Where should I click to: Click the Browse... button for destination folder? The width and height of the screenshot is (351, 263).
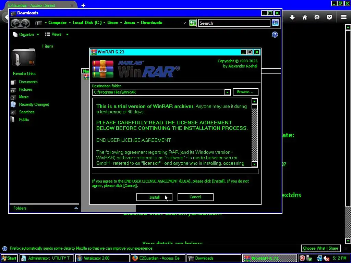coord(245,92)
